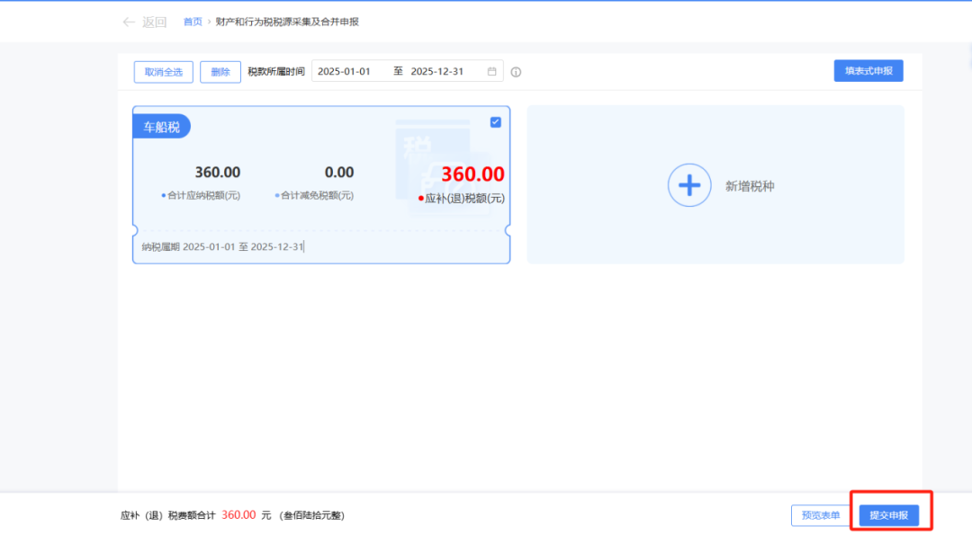Click total 360.00 元 in footer
972x535 pixels.
point(246,514)
